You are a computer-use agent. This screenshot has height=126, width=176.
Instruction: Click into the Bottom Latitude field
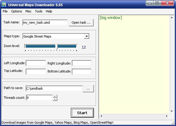(x=81, y=72)
